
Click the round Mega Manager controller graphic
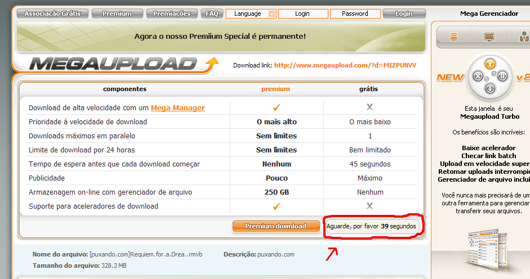(x=490, y=77)
